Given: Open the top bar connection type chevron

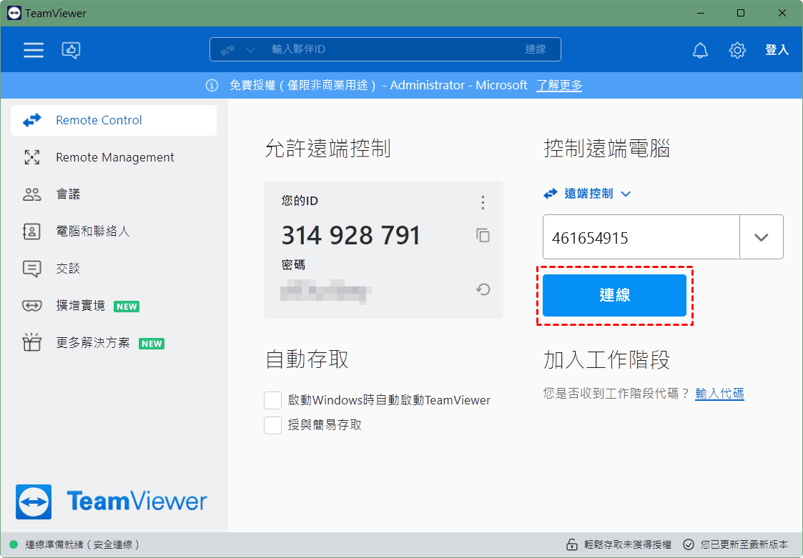Looking at the screenshot, I should (x=250, y=50).
